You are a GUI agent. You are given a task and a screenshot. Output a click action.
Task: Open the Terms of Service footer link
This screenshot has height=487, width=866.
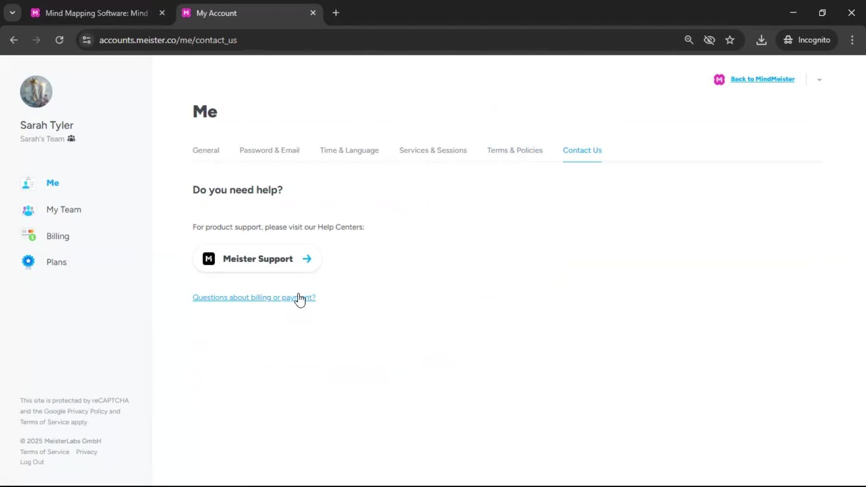(45, 452)
